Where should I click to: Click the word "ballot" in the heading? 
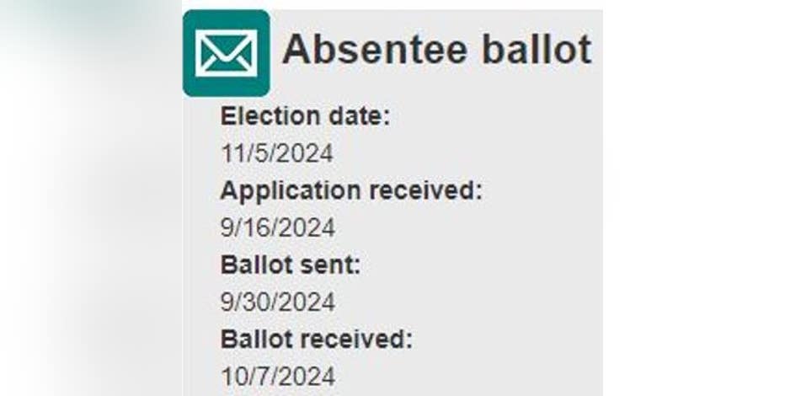tap(537, 51)
